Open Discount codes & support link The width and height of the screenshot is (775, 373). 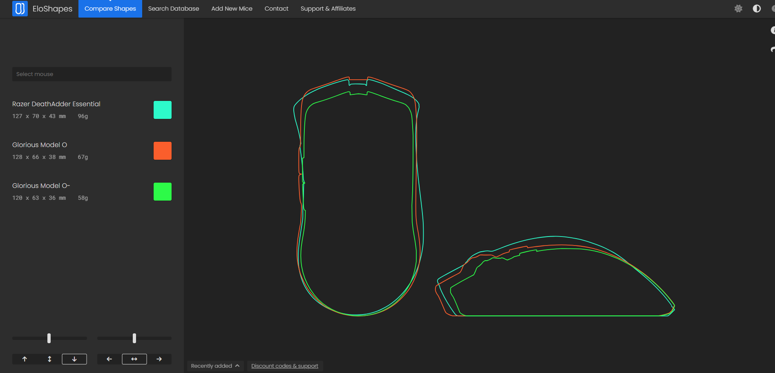285,366
